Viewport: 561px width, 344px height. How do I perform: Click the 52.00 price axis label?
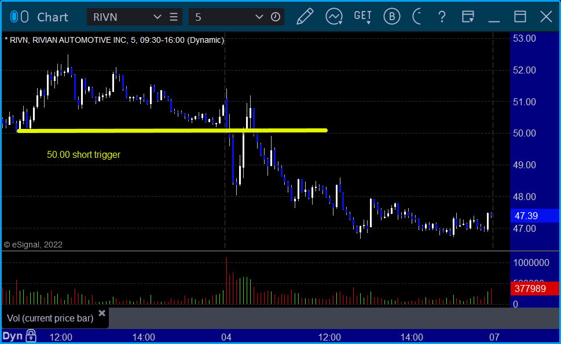pos(525,71)
